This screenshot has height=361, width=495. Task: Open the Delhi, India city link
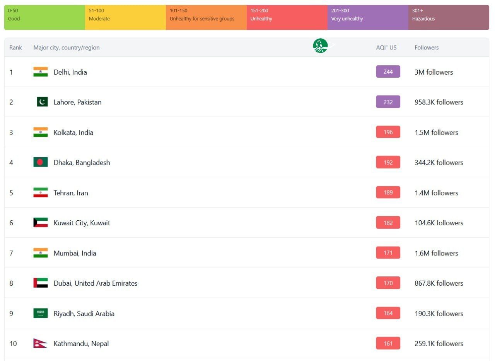tap(70, 72)
